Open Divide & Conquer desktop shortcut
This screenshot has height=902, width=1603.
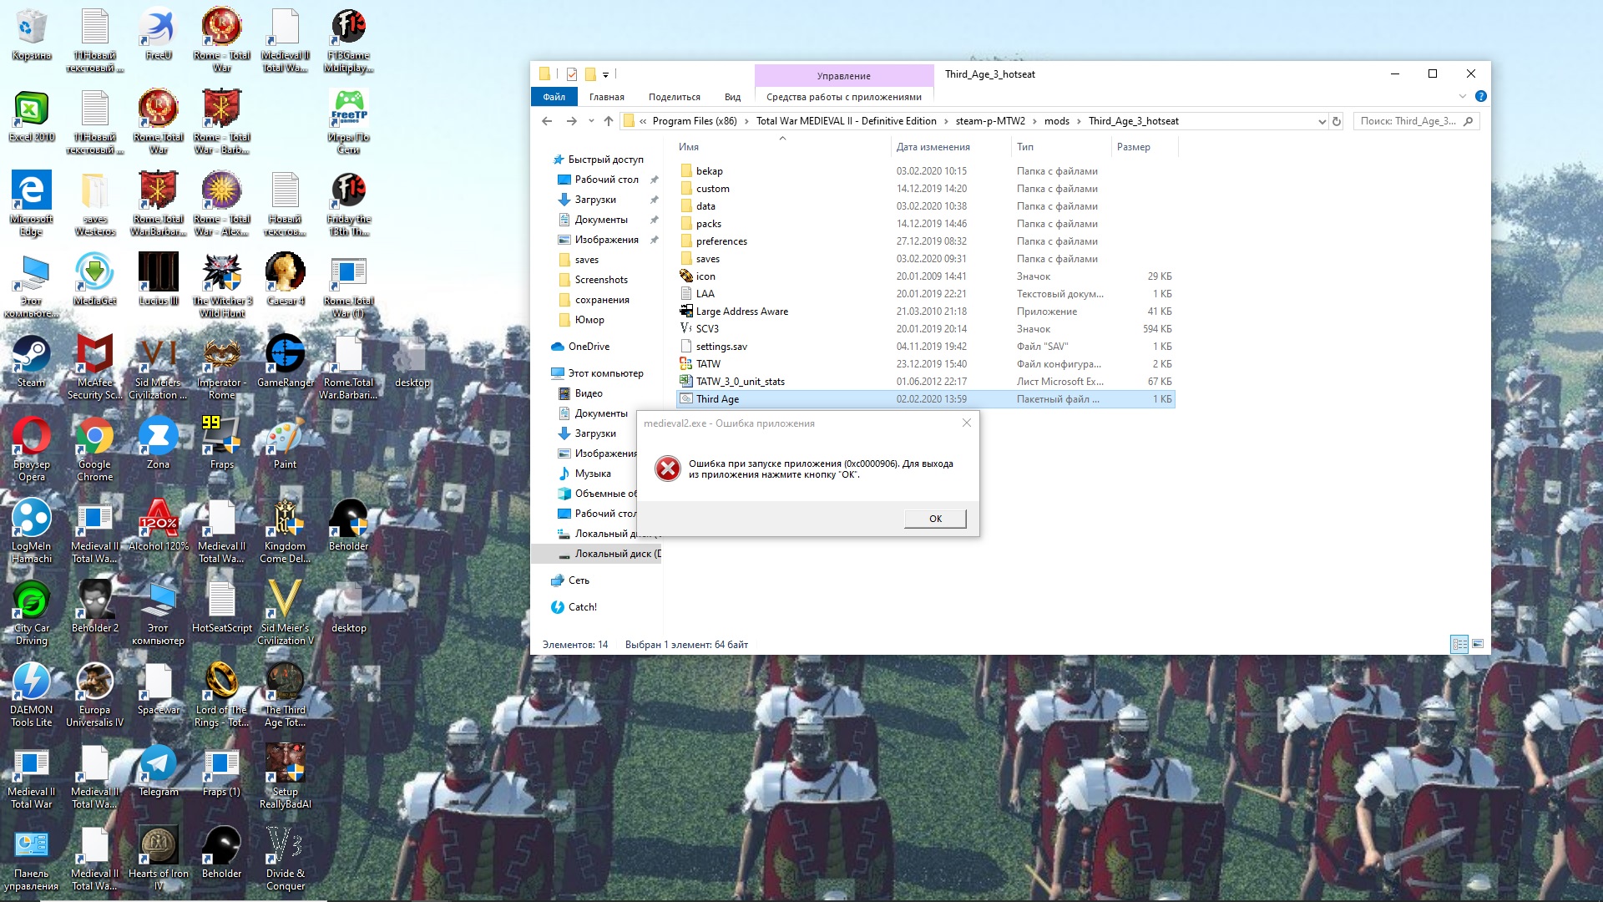(x=285, y=859)
